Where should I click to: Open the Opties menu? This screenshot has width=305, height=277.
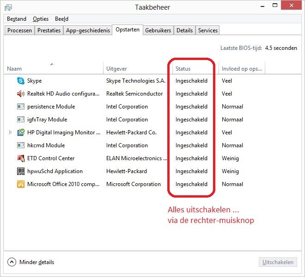tap(41, 19)
